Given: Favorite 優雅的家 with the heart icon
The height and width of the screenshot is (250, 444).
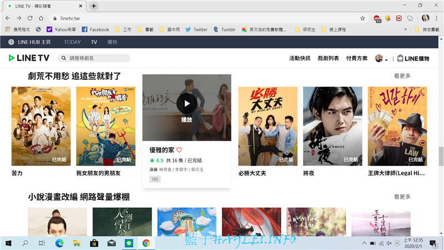Looking at the screenshot, I should coord(179,149).
